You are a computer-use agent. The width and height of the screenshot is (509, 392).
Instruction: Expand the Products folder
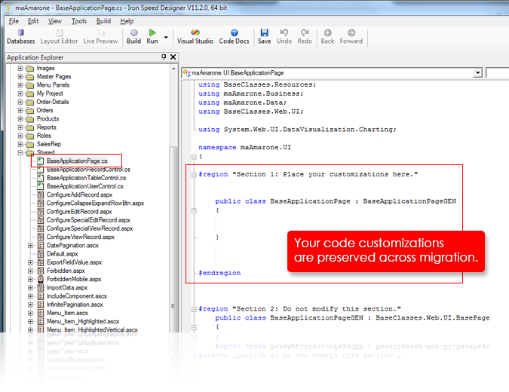pyautogui.click(x=20, y=119)
